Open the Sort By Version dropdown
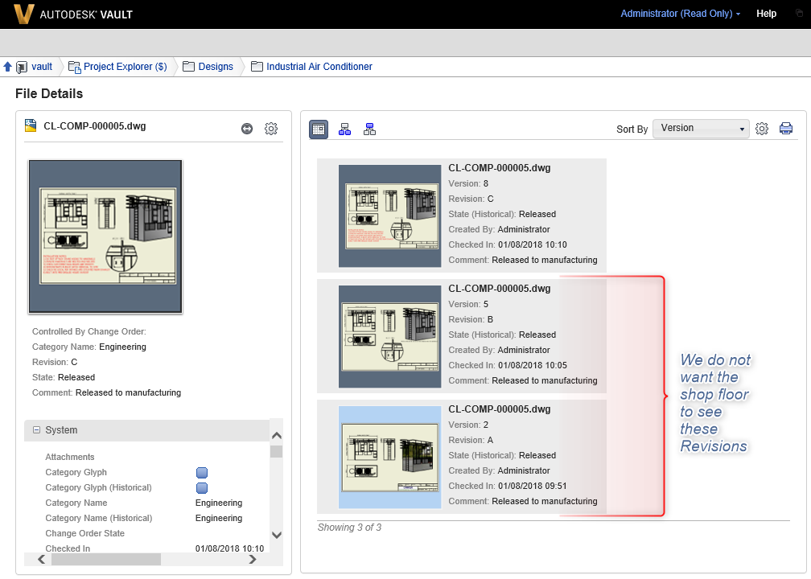 coord(701,128)
